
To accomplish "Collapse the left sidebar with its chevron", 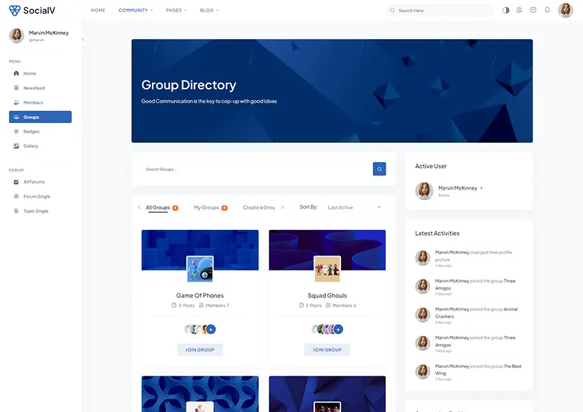I will (82, 39).
